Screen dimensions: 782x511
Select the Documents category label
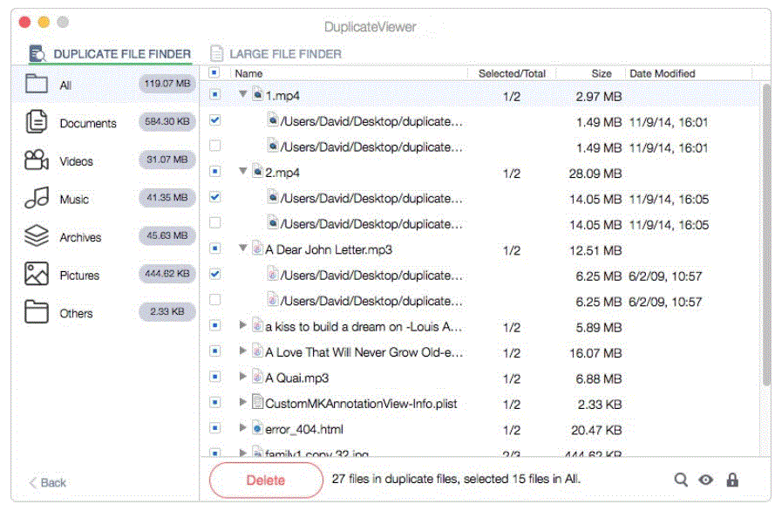[x=88, y=123]
